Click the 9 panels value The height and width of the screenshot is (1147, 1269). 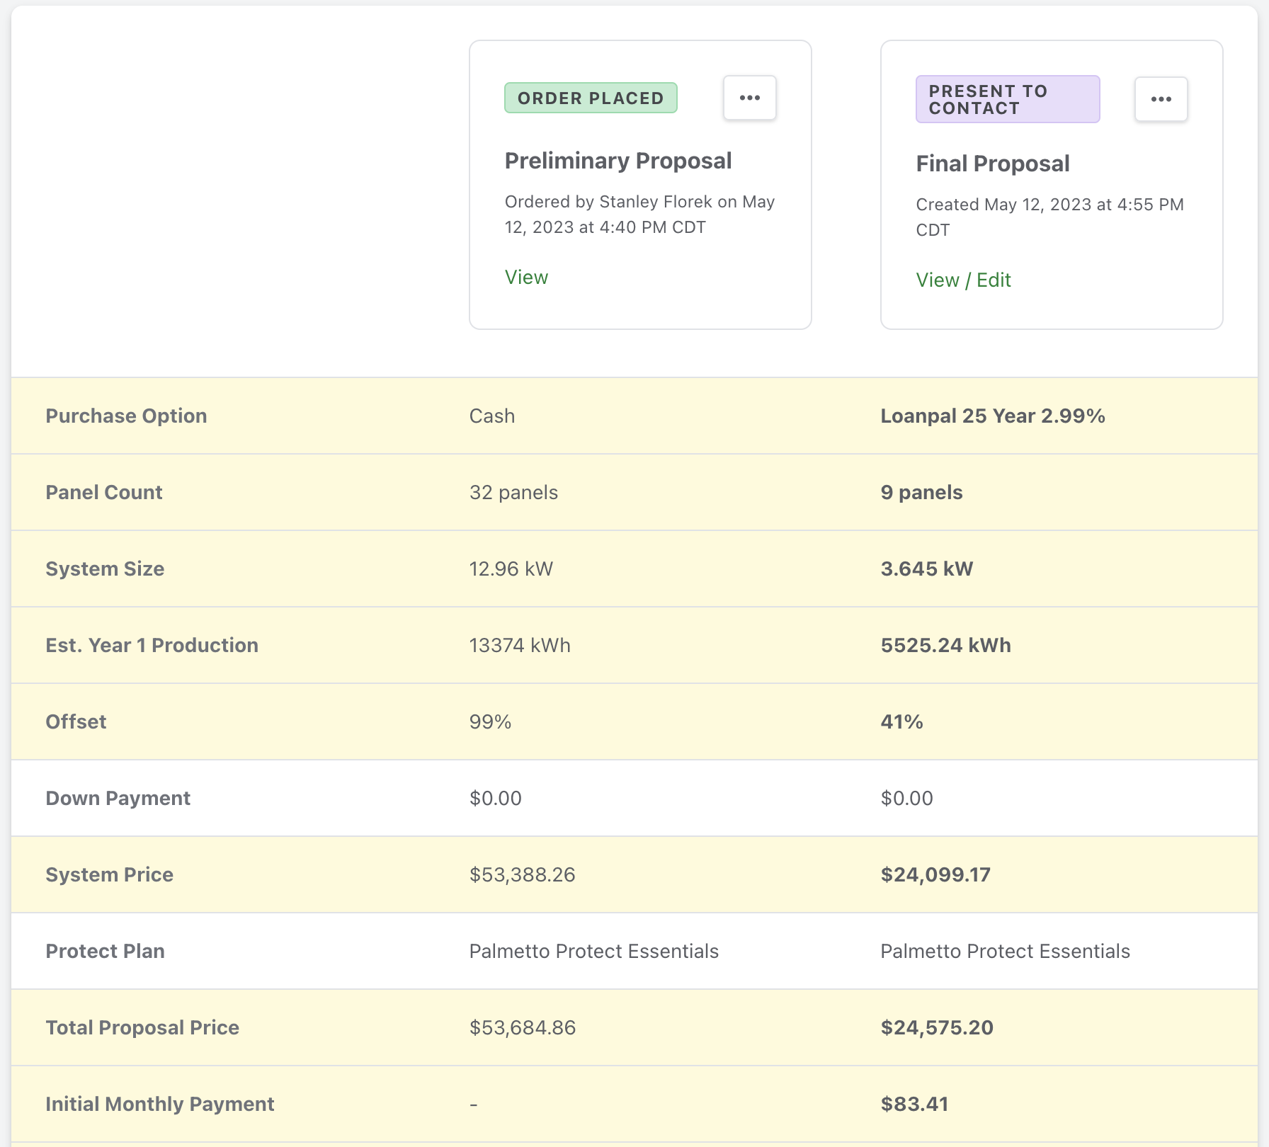(921, 492)
